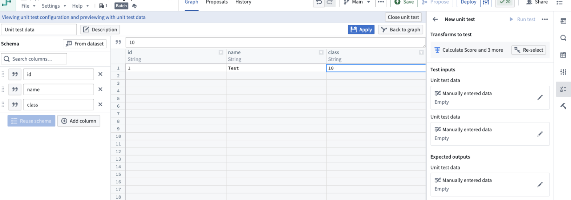This screenshot has width=571, height=200.
Task: Open the search icon in right sidebar
Action: point(563,38)
